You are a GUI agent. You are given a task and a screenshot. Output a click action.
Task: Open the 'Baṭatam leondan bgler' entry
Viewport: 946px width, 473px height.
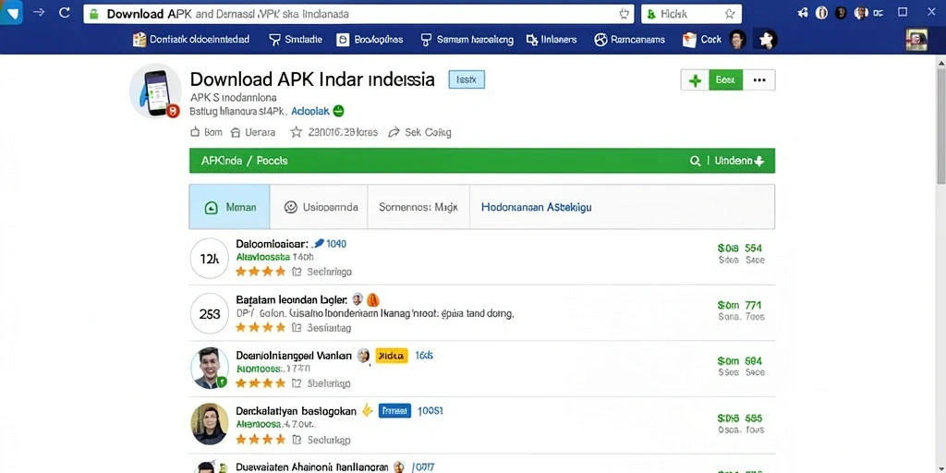point(291,300)
